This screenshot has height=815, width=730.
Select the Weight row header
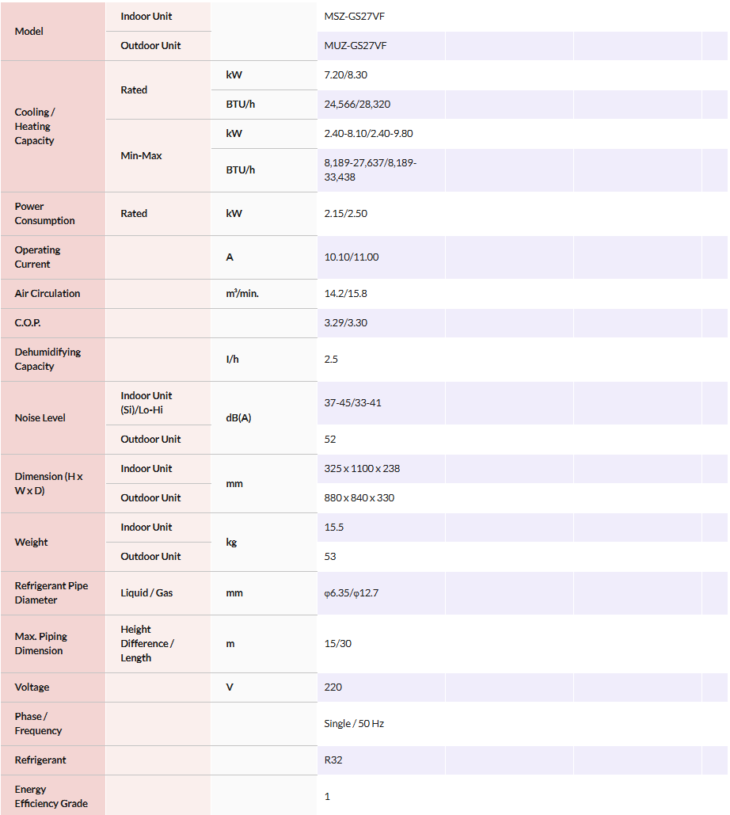point(32,543)
